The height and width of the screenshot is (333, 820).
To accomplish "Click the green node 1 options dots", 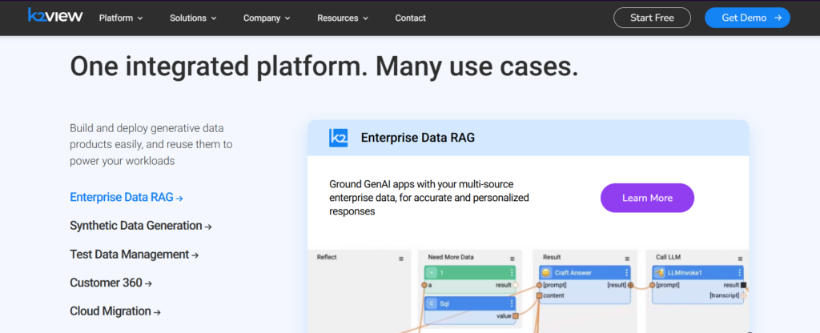I will (x=512, y=273).
